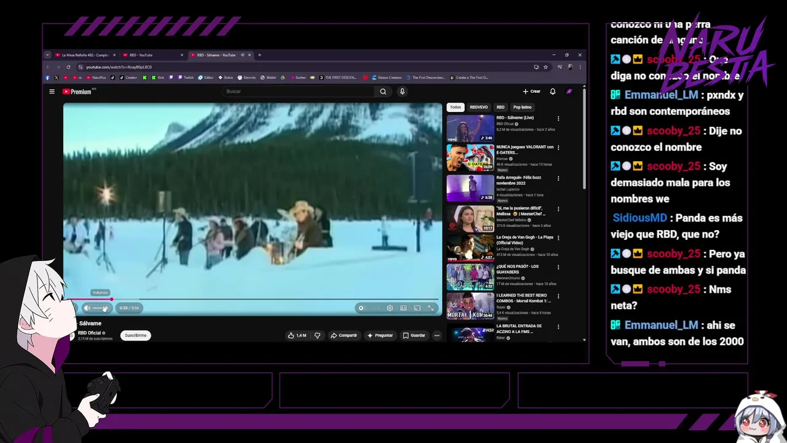Open the Wallet bookmark
This screenshot has width=787, height=443.
pos(268,78)
